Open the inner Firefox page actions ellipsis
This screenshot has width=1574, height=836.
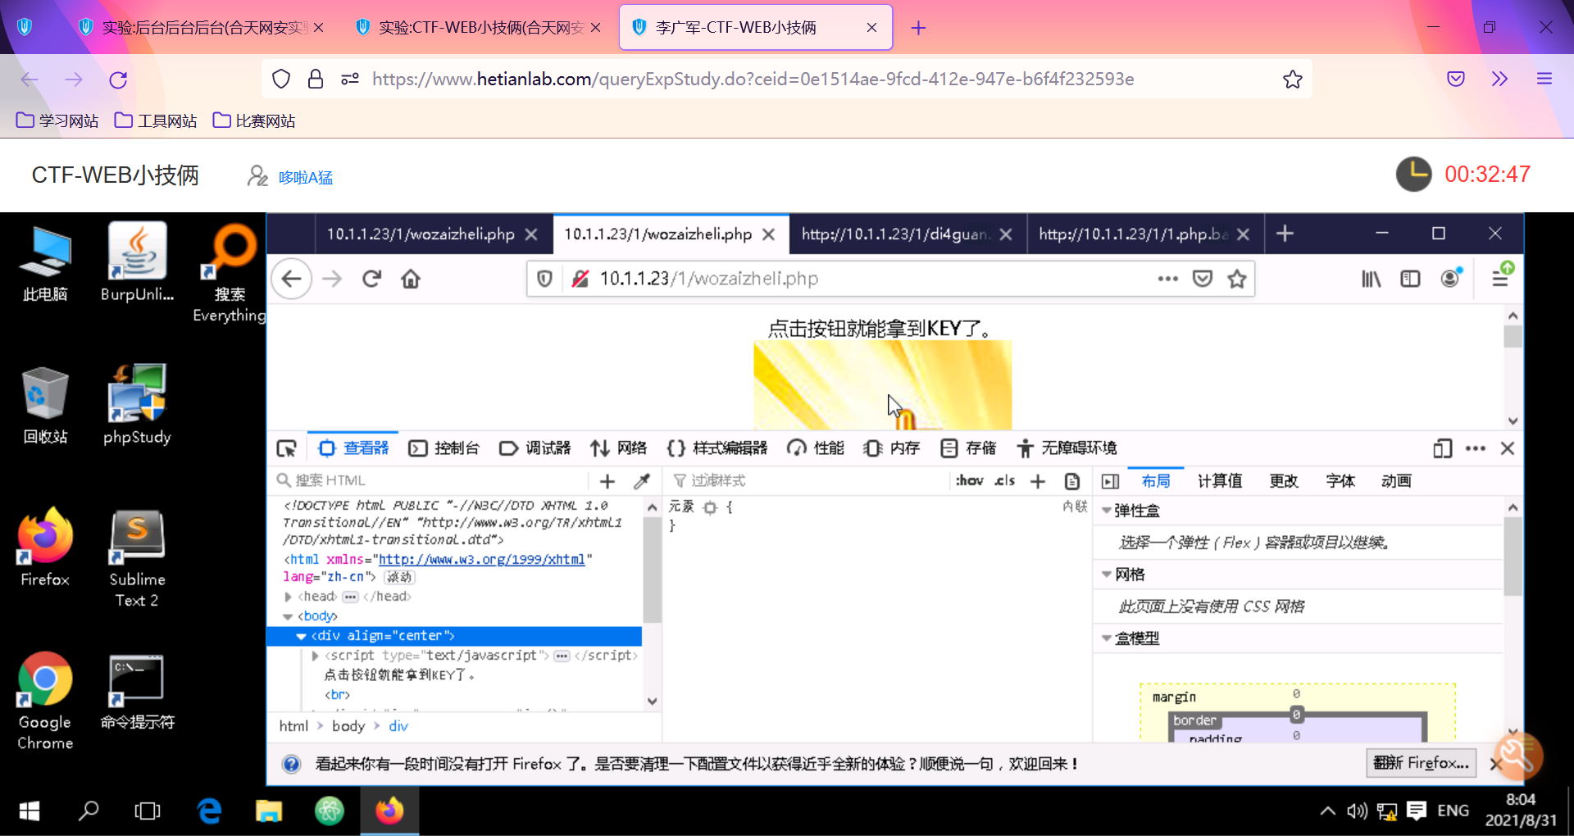[1168, 279]
